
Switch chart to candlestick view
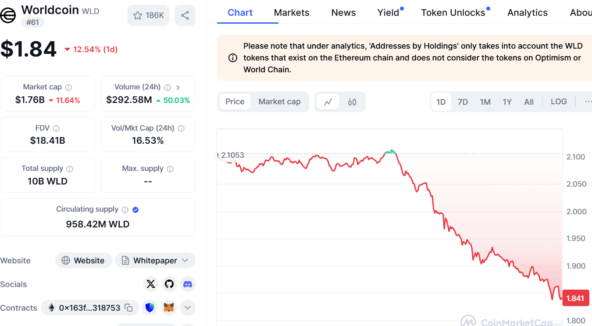point(352,101)
